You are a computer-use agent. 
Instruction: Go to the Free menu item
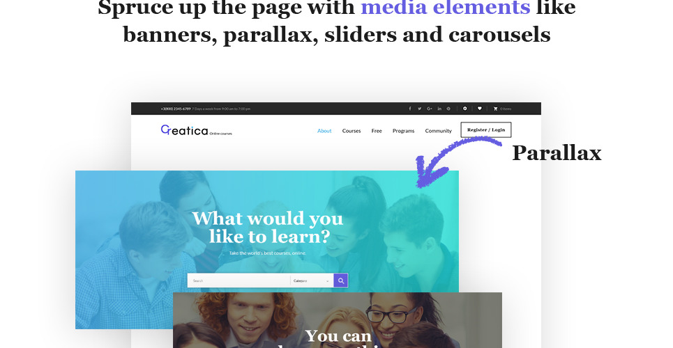pyautogui.click(x=377, y=131)
